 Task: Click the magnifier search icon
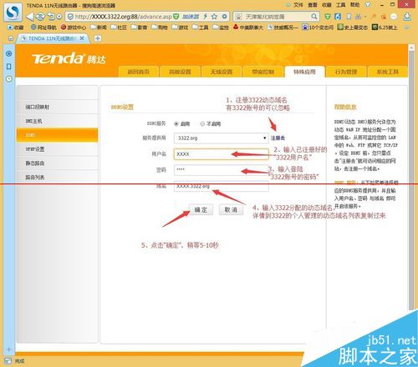(314, 17)
